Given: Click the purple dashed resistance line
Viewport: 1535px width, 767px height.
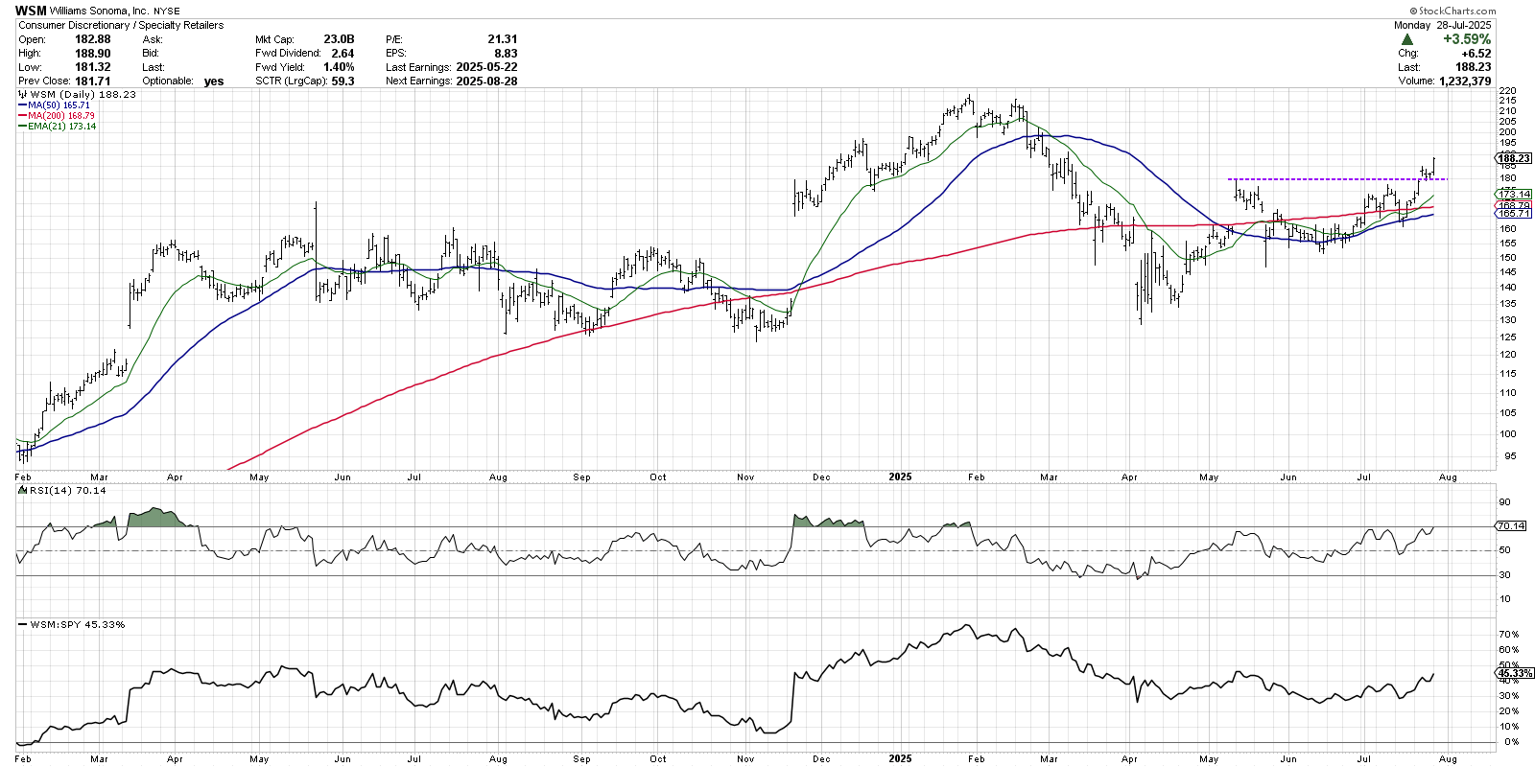Looking at the screenshot, I should click(x=1324, y=179).
